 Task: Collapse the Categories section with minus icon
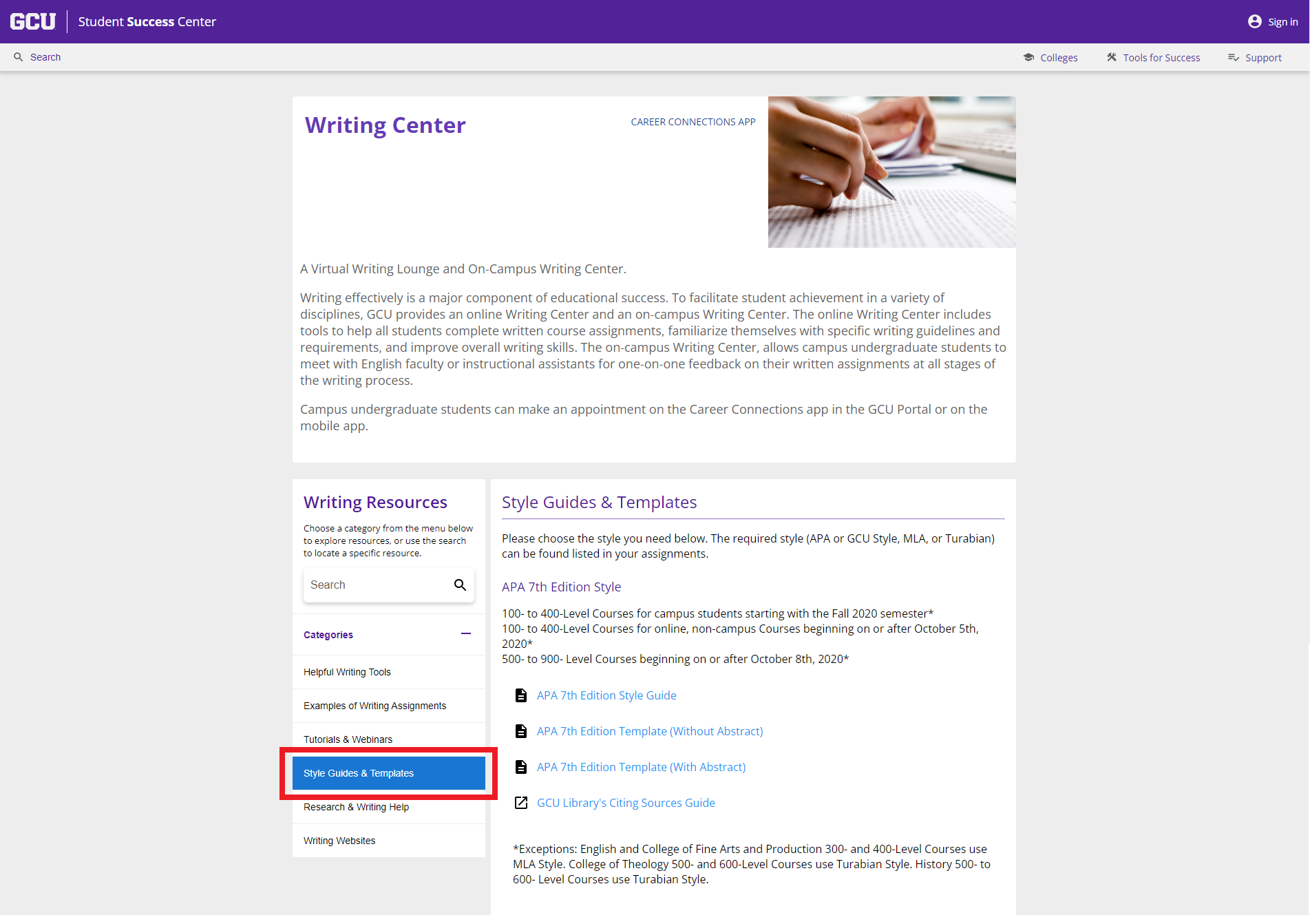coord(466,634)
